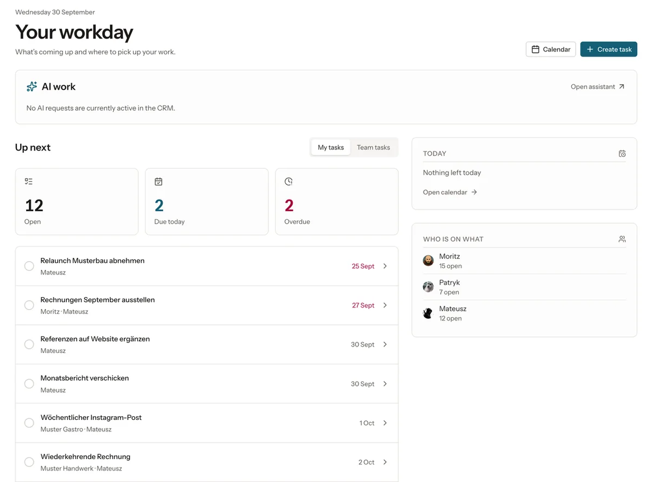Click the arrow icon beside Open assistant
This screenshot has width=653, height=482.
click(x=622, y=86)
